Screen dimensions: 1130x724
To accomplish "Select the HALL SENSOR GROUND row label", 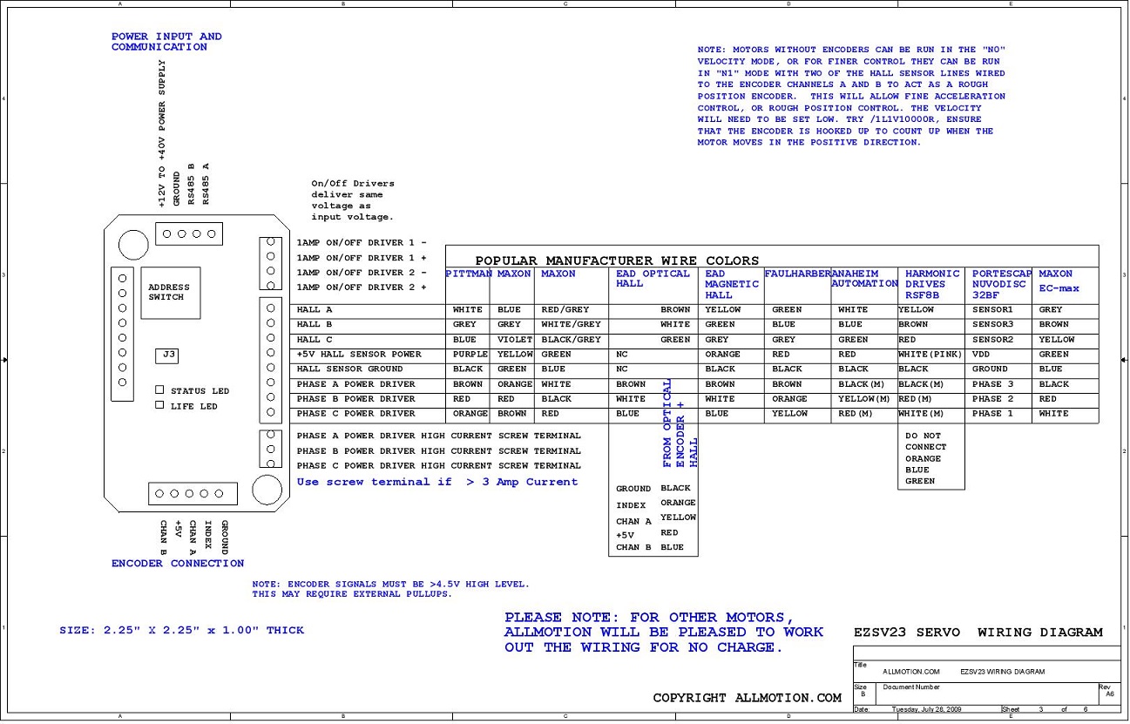I will click(350, 369).
